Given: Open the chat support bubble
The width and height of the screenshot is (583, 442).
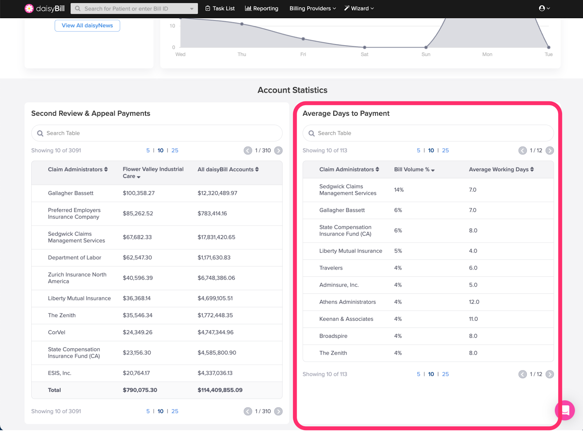Looking at the screenshot, I should 565,410.
